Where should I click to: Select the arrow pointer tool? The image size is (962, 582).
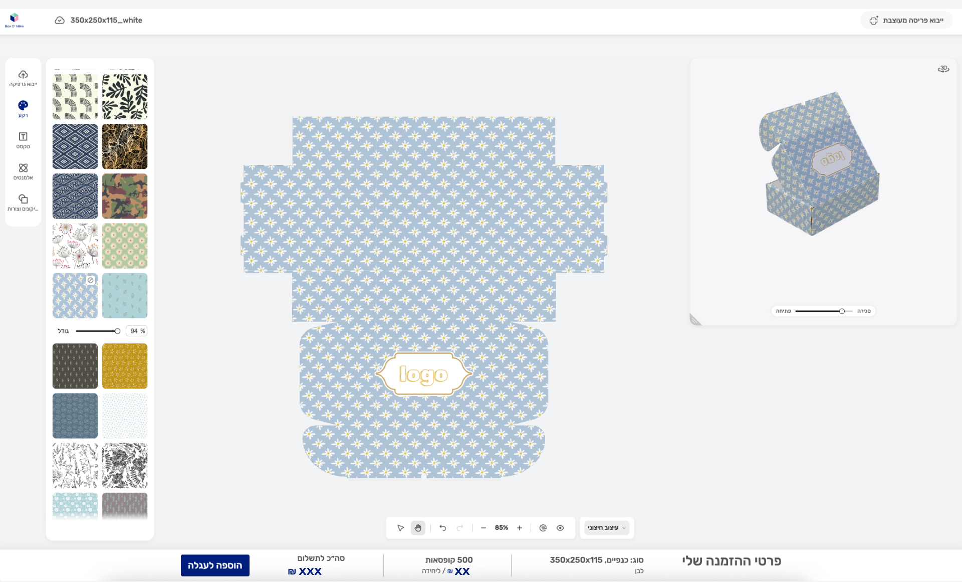click(400, 528)
